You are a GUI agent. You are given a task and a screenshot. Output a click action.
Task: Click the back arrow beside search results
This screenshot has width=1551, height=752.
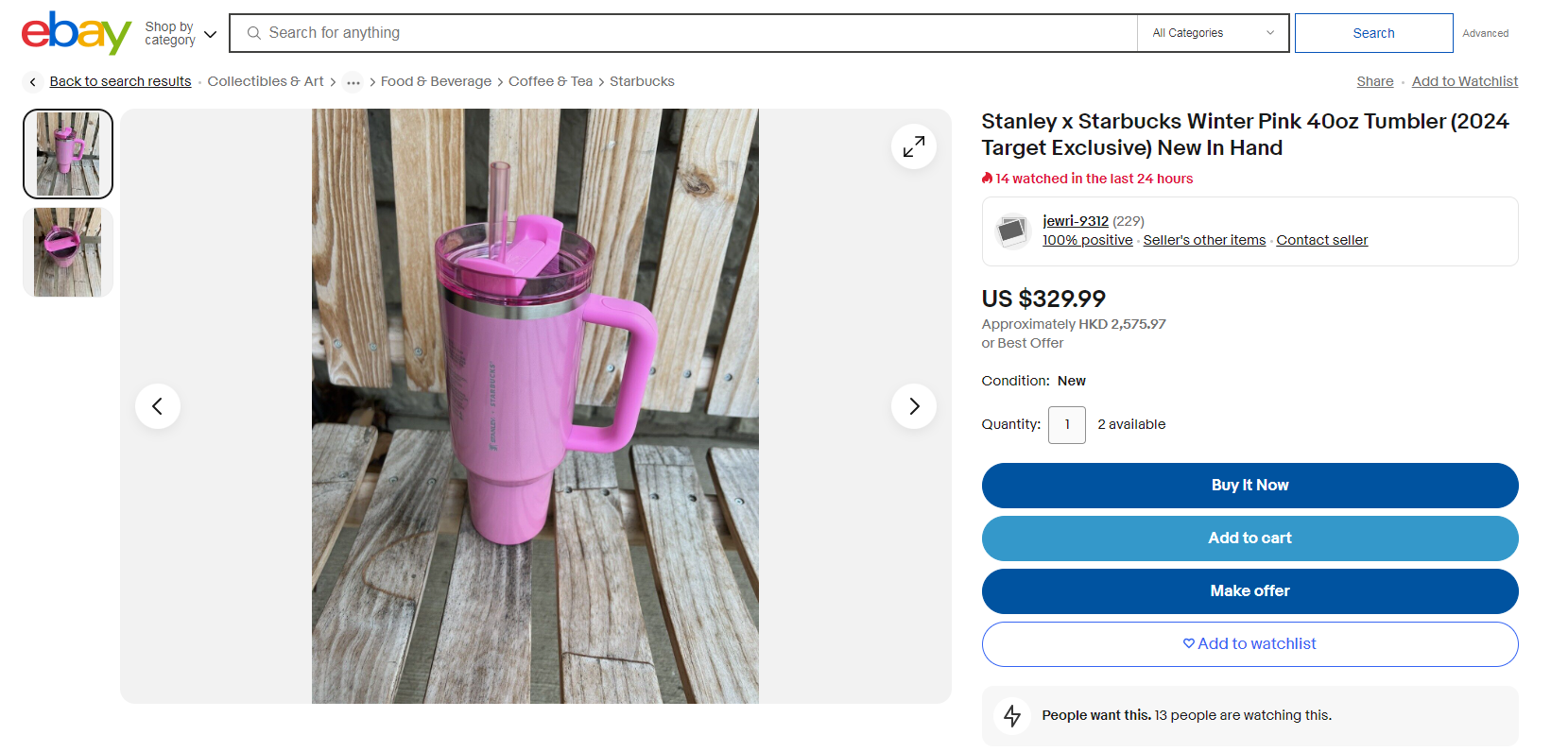point(33,82)
